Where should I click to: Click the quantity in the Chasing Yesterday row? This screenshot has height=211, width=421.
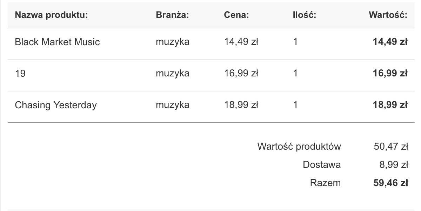[x=295, y=105]
